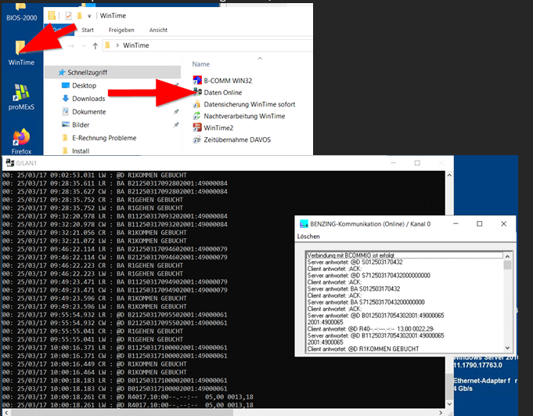This screenshot has height=416, width=533.
Task: Click the Schnellzugriff star icon
Action: (62, 72)
